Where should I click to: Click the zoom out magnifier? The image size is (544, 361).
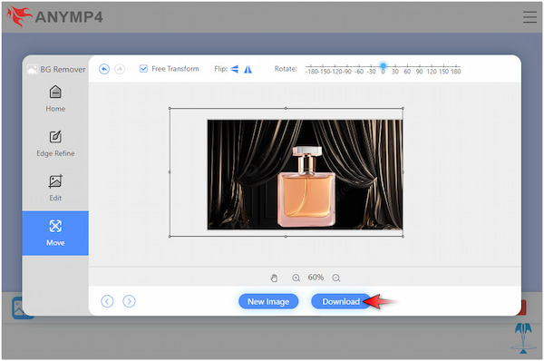click(x=335, y=278)
